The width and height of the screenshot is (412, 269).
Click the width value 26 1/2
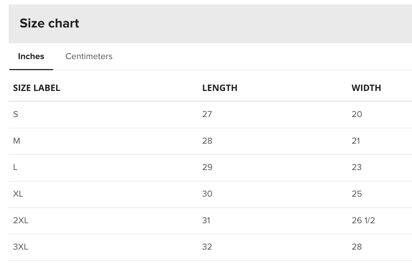point(363,220)
